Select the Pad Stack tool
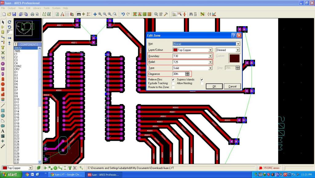This screenshot has height=178, width=315. (x=3, y=99)
